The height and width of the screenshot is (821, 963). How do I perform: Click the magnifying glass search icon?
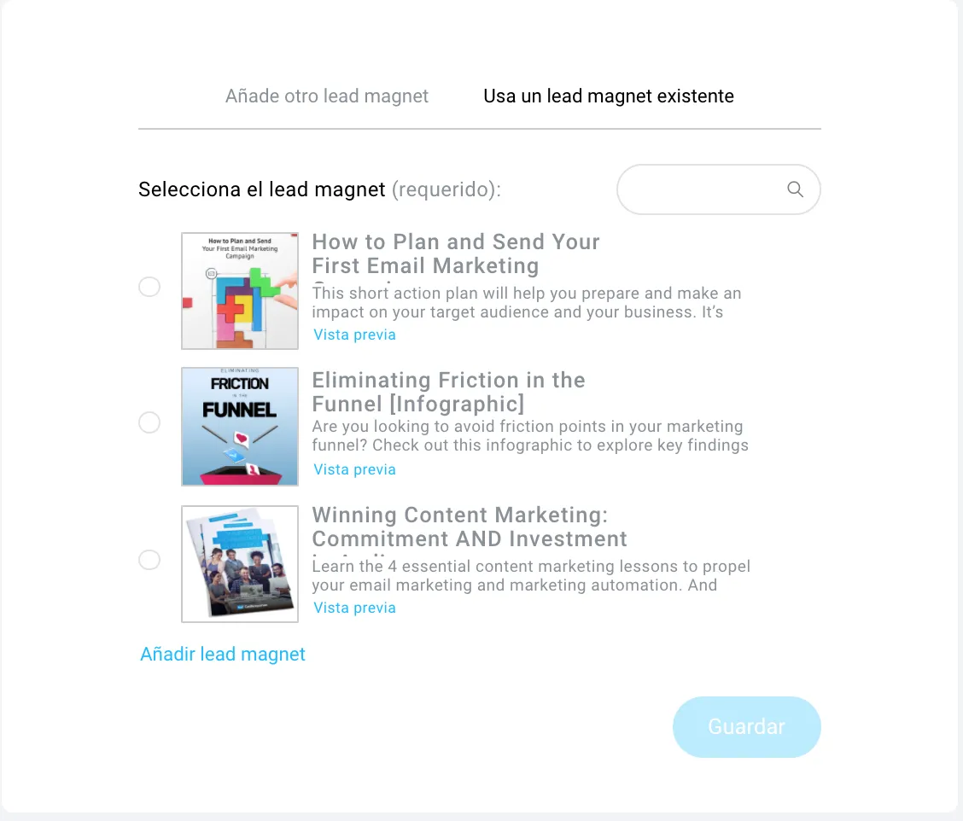pyautogui.click(x=795, y=189)
